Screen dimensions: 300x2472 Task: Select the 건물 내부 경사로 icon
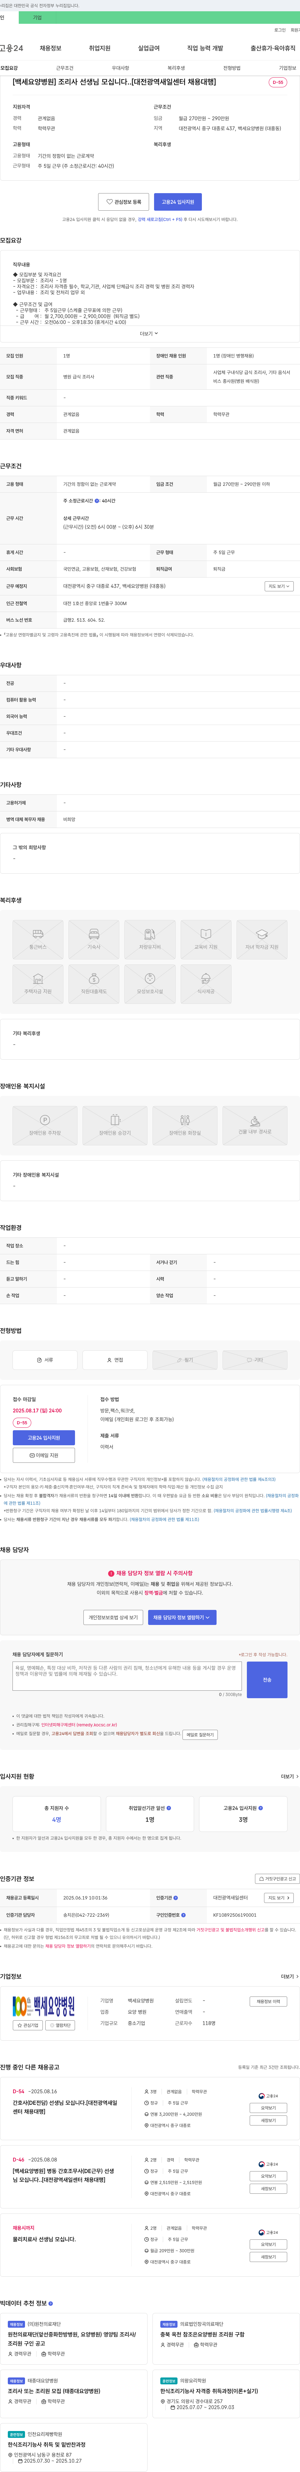pos(255,1126)
